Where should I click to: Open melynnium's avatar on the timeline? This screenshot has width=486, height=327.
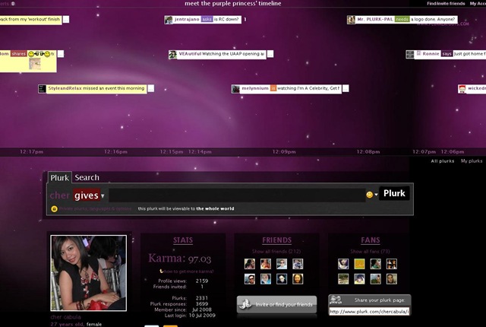(x=235, y=89)
